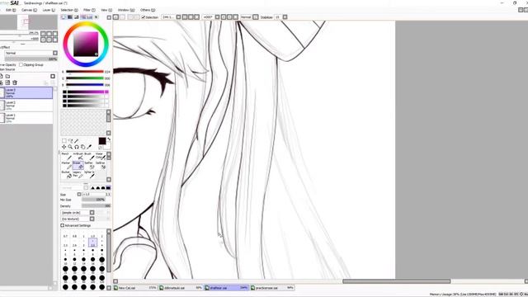The image size is (528, 297).
Task: Open the brush Size multiplier dropdown
Action: click(x=79, y=195)
